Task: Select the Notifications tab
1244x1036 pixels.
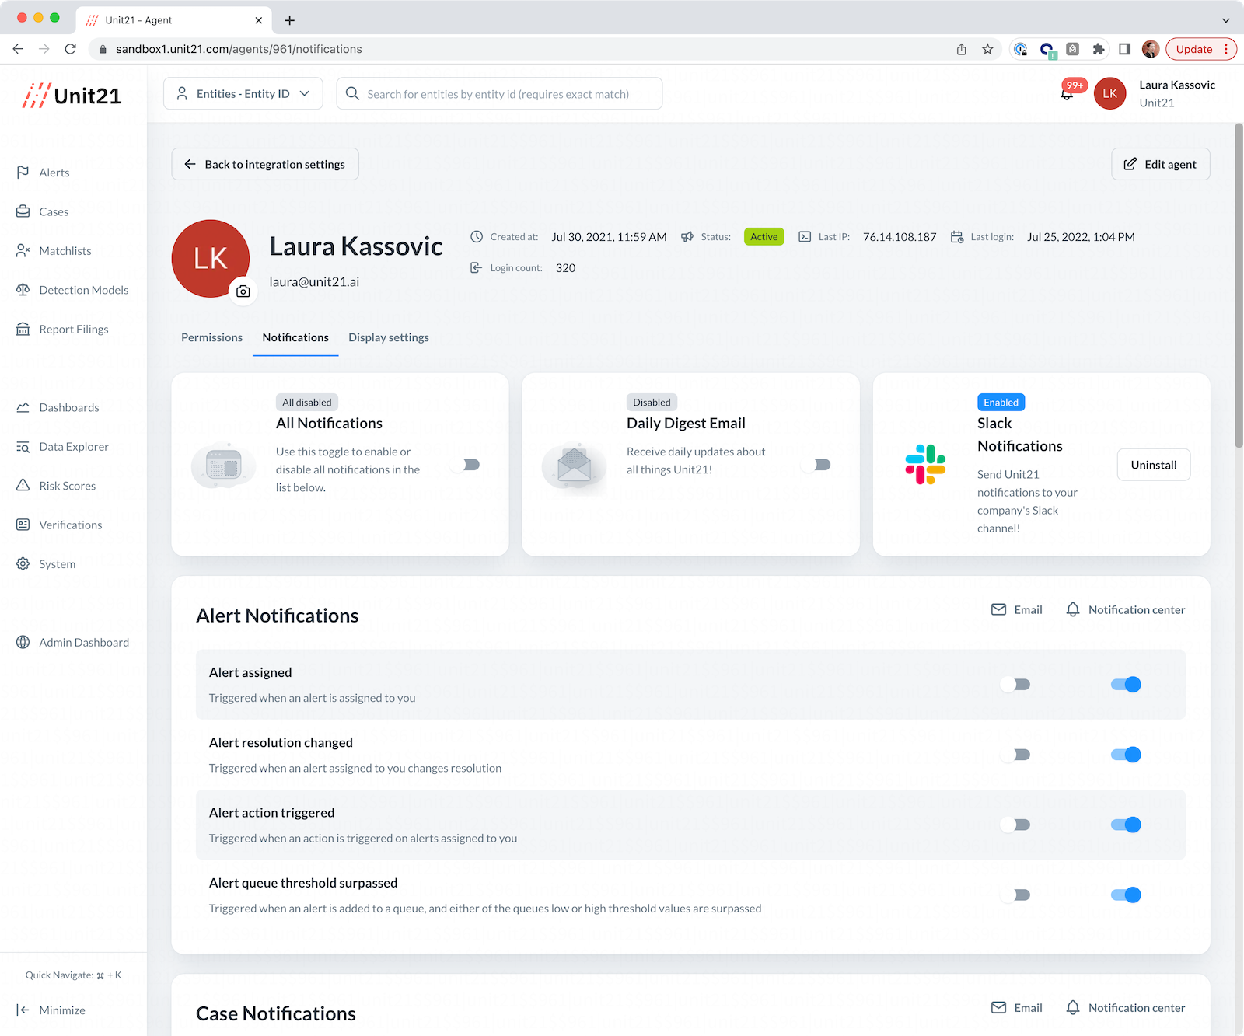Action: pyautogui.click(x=295, y=337)
